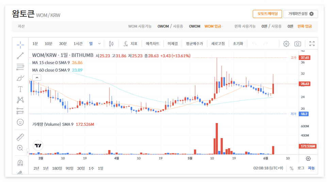329x182 pixels.
Task: Click the TradingView logo badge
Action: (x=38, y=146)
